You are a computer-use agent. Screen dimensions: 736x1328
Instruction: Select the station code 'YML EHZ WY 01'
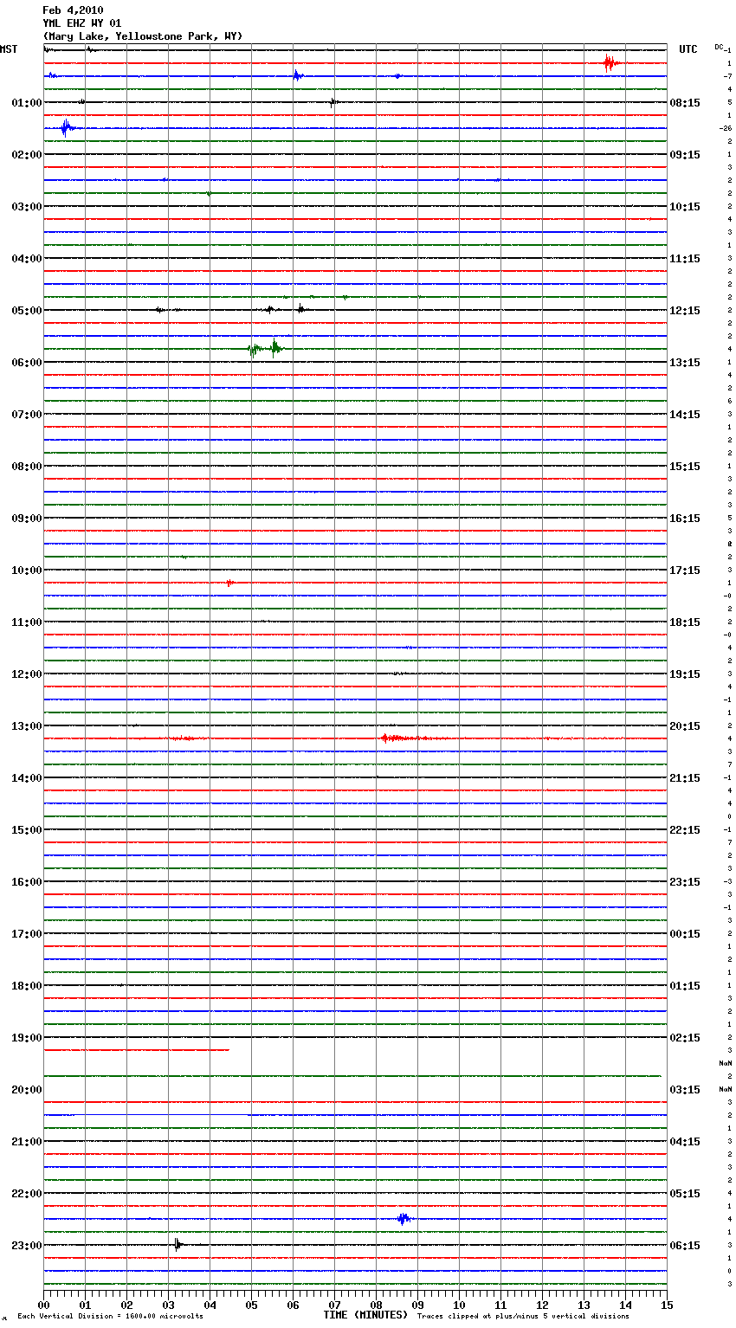[82, 23]
